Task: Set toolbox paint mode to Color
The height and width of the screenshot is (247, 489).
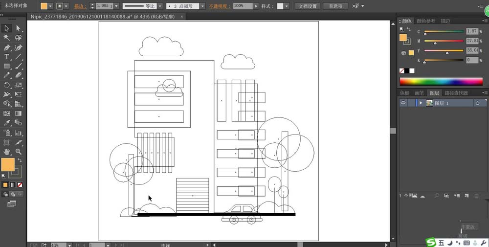Action: 5,185
